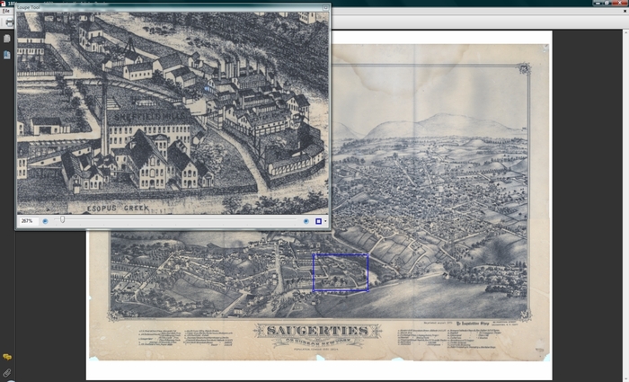Open the File menu
The height and width of the screenshot is (382, 629).
point(5,11)
